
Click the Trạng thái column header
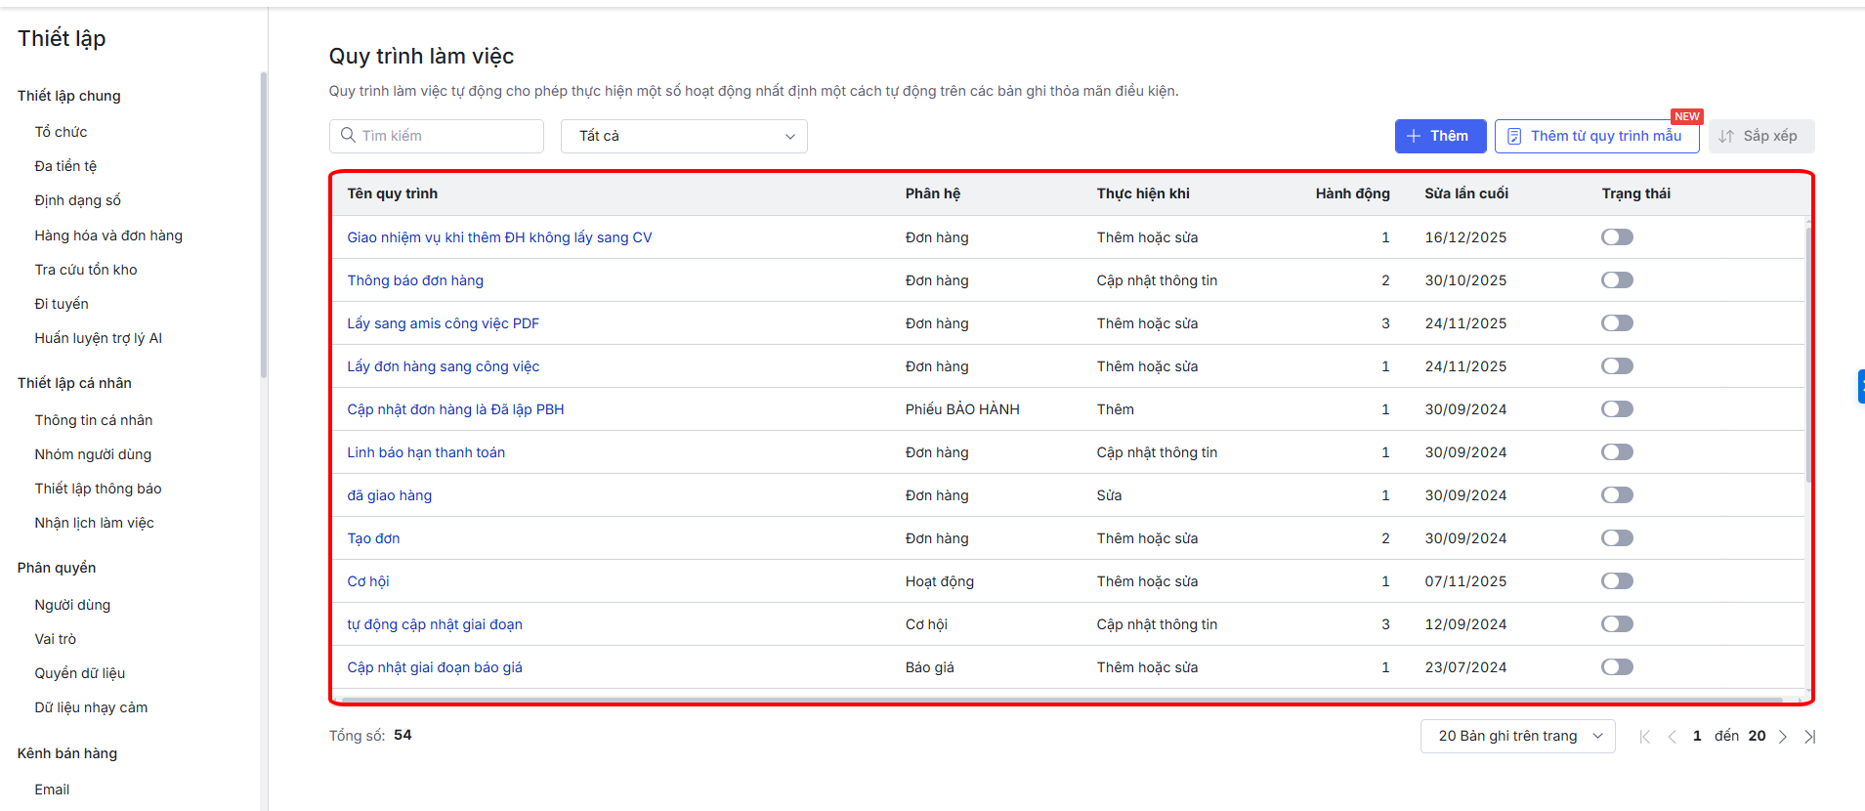pos(1635,193)
